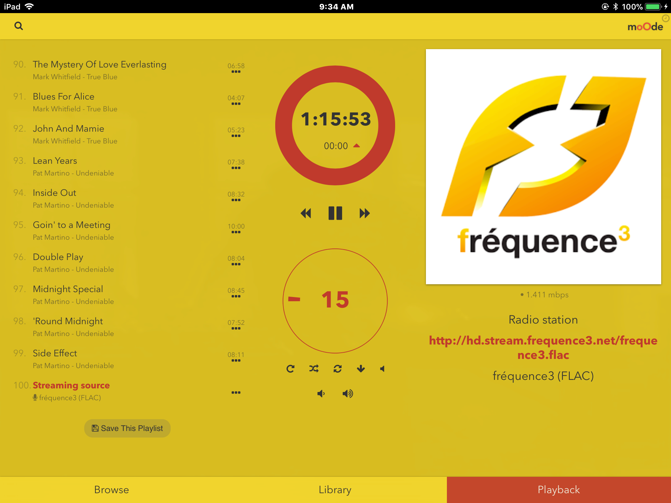Open options menu for John And Mamie
This screenshot has height=503, width=671.
tap(236, 136)
